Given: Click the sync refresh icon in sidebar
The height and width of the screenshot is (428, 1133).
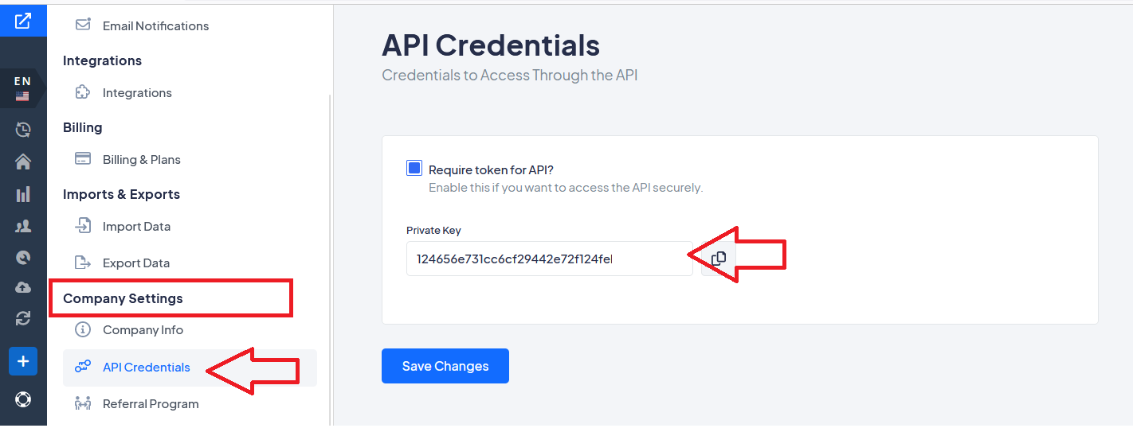Looking at the screenshot, I should coord(23,318).
